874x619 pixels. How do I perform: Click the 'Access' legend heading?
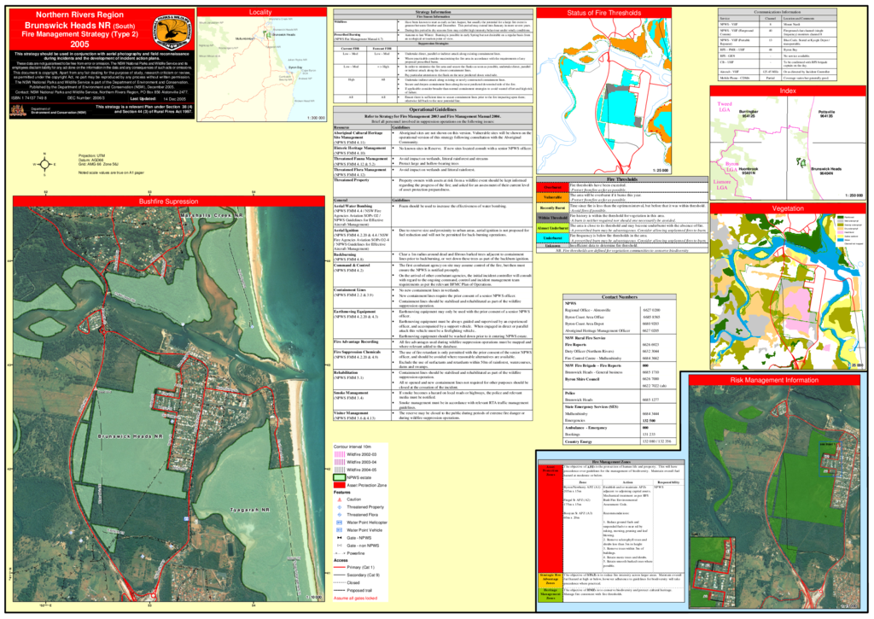(x=341, y=560)
